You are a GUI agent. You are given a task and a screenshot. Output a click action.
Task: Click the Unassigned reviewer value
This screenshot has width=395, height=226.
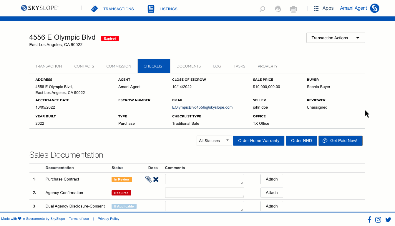pos(317,107)
